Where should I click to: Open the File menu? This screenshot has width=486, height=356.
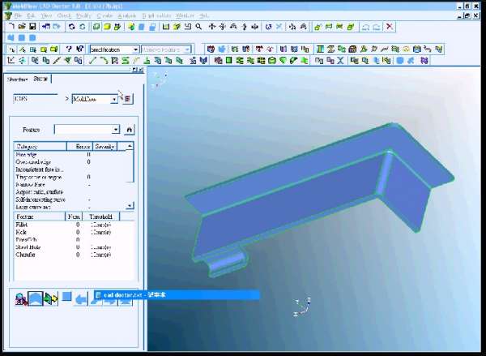point(18,15)
